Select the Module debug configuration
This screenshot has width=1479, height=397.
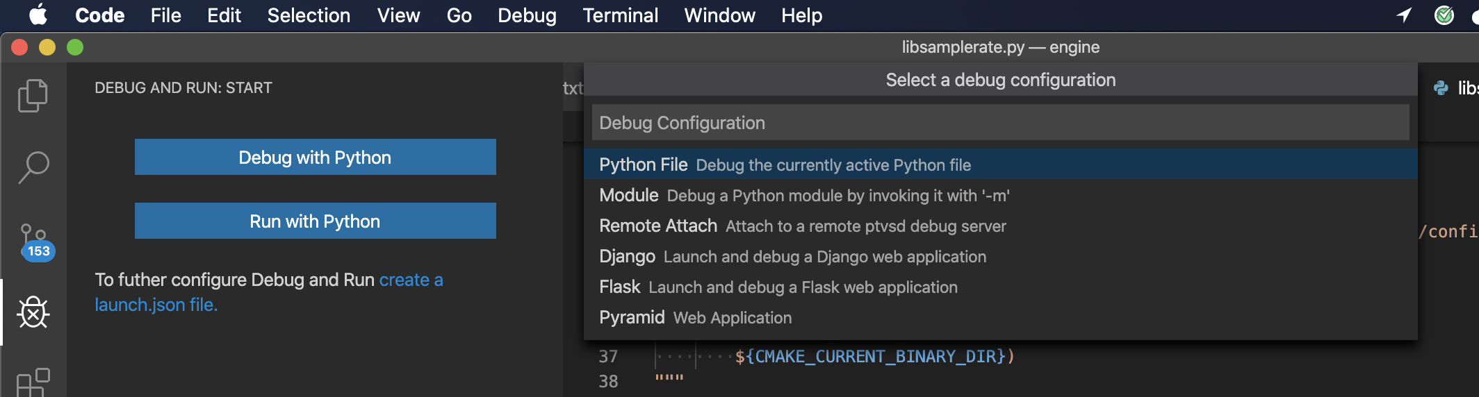click(1000, 195)
